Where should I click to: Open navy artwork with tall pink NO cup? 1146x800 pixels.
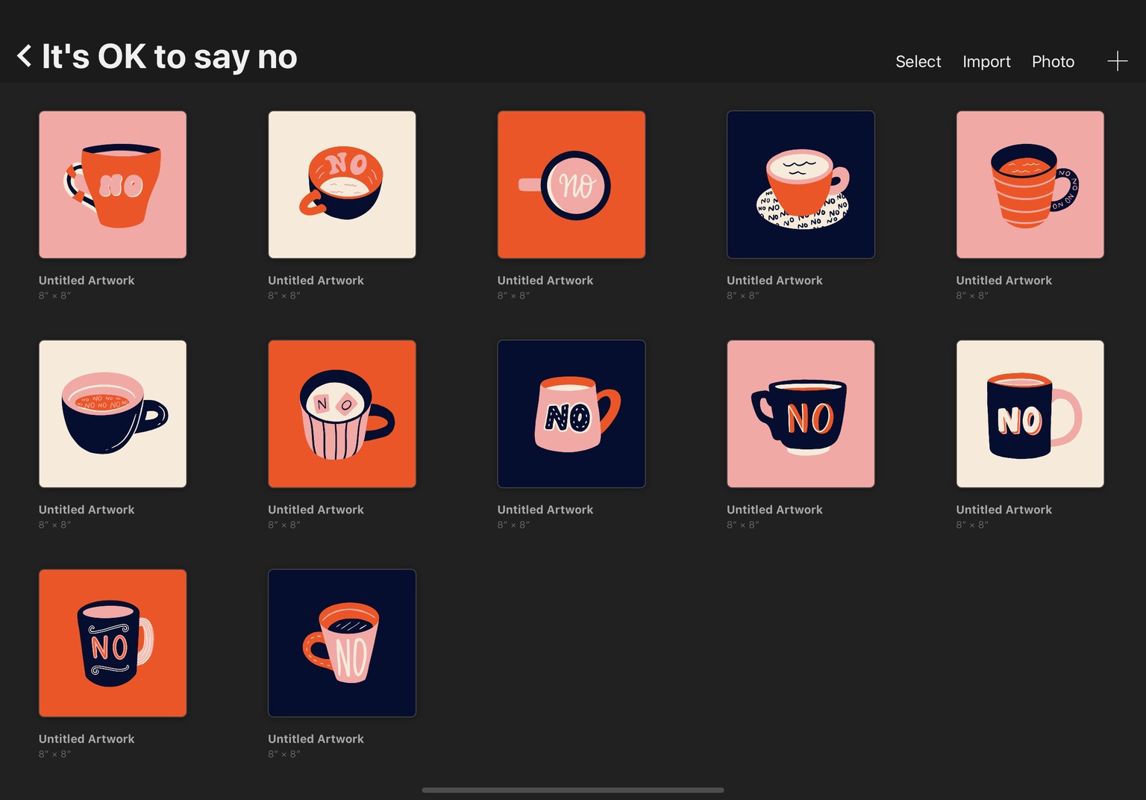coord(342,643)
